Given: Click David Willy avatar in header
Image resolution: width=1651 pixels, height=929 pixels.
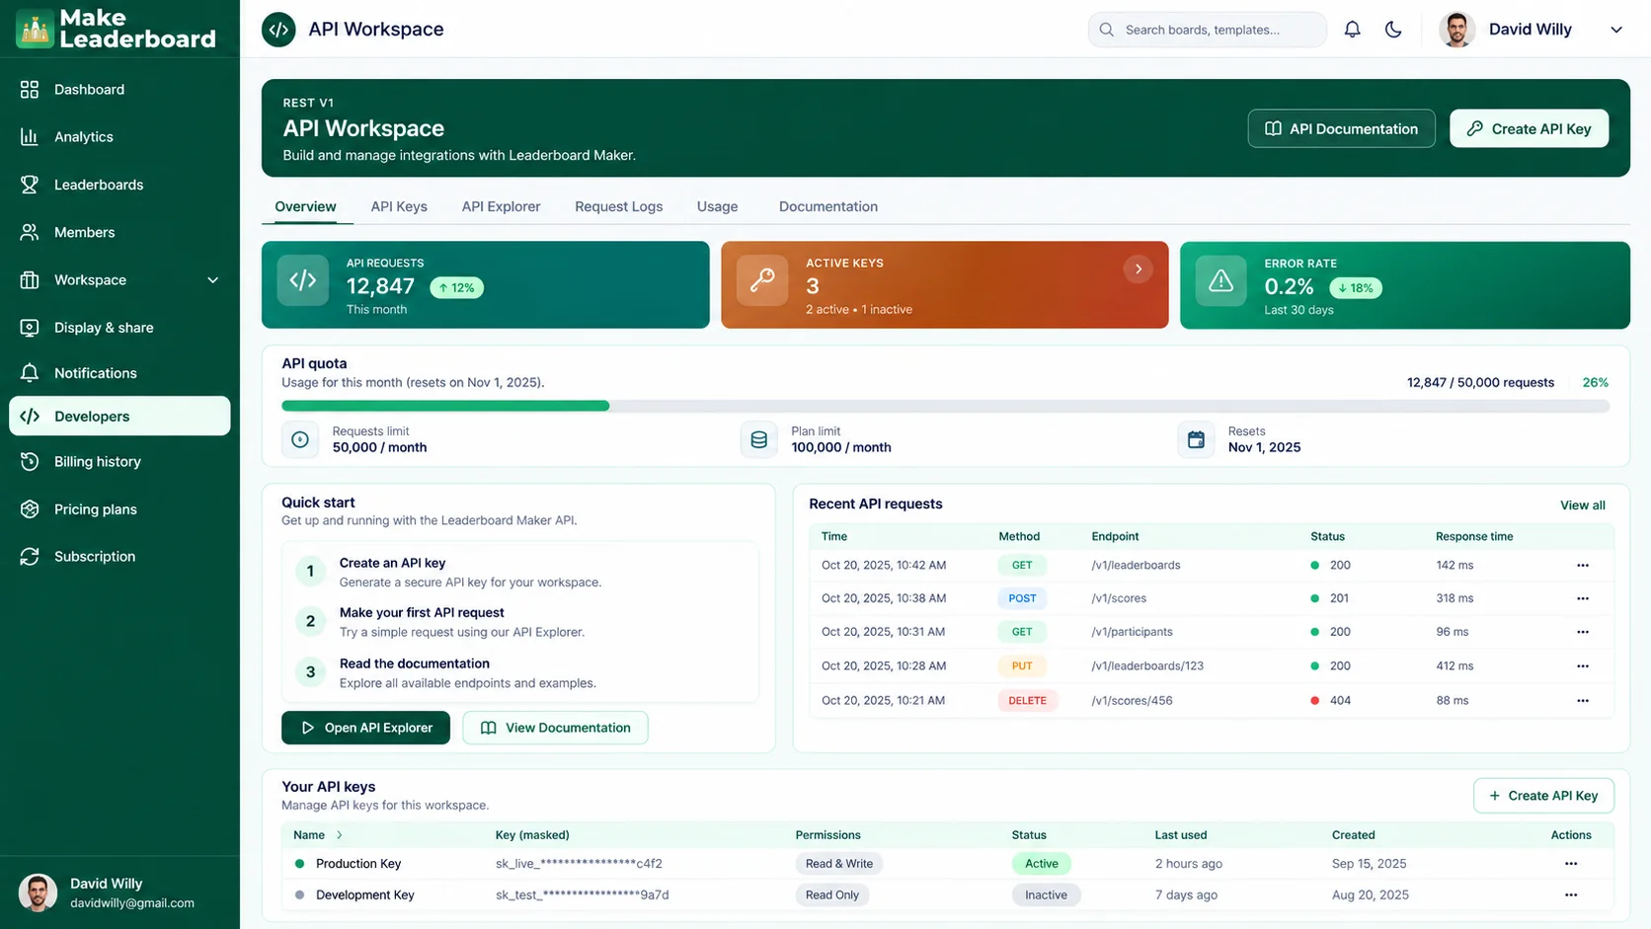Looking at the screenshot, I should coord(1456,30).
